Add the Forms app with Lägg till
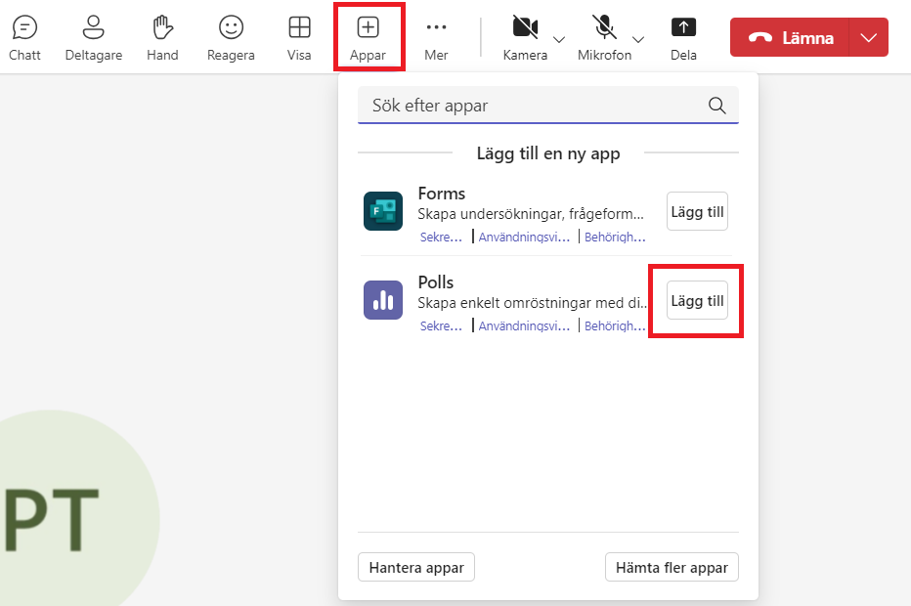The height and width of the screenshot is (606, 911). pyautogui.click(x=697, y=211)
